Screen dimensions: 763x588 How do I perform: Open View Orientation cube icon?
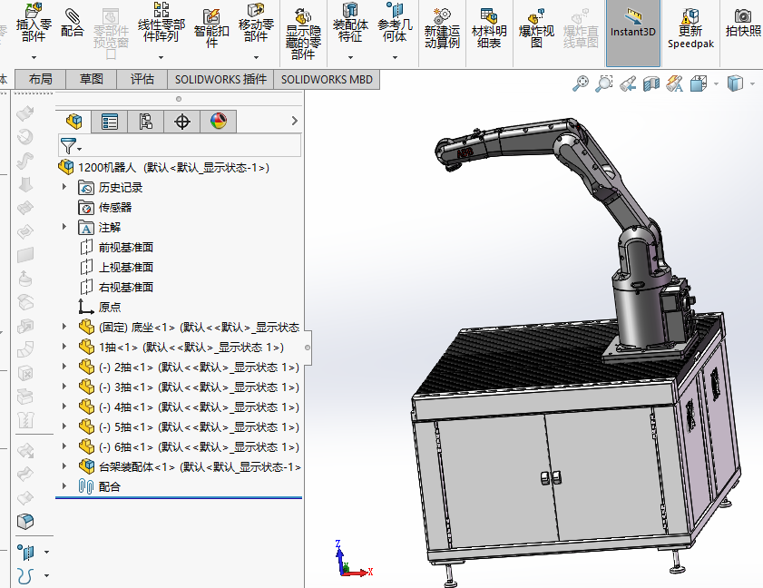(x=699, y=83)
